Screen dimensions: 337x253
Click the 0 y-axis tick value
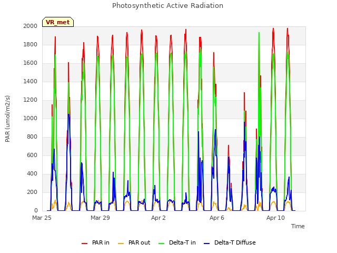pyautogui.click(x=36, y=211)
